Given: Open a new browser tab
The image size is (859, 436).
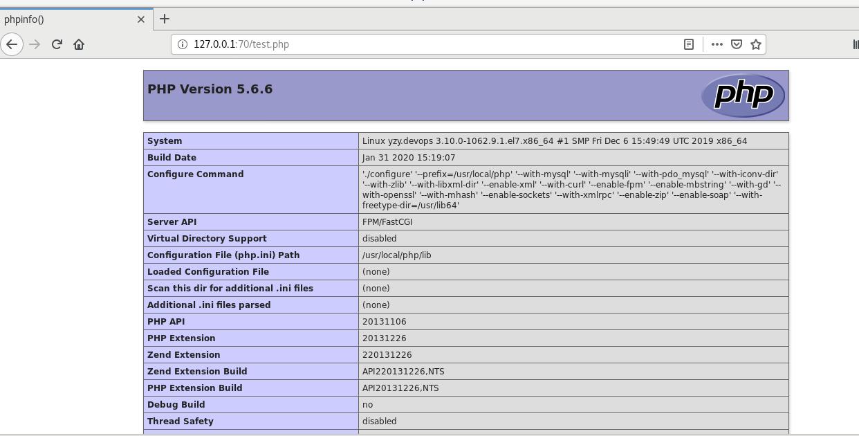Looking at the screenshot, I should 165,19.
